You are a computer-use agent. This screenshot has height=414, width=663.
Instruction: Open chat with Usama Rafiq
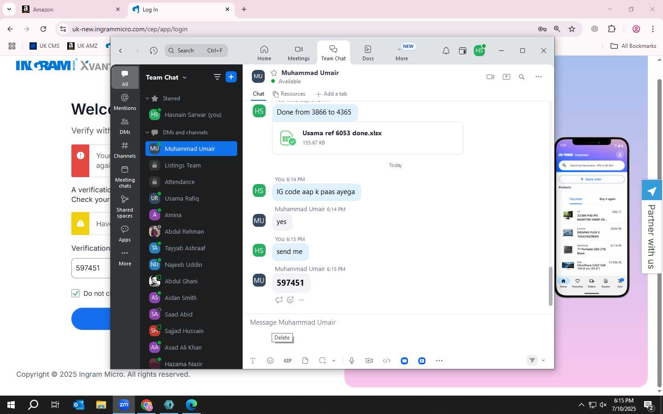[x=191, y=198]
